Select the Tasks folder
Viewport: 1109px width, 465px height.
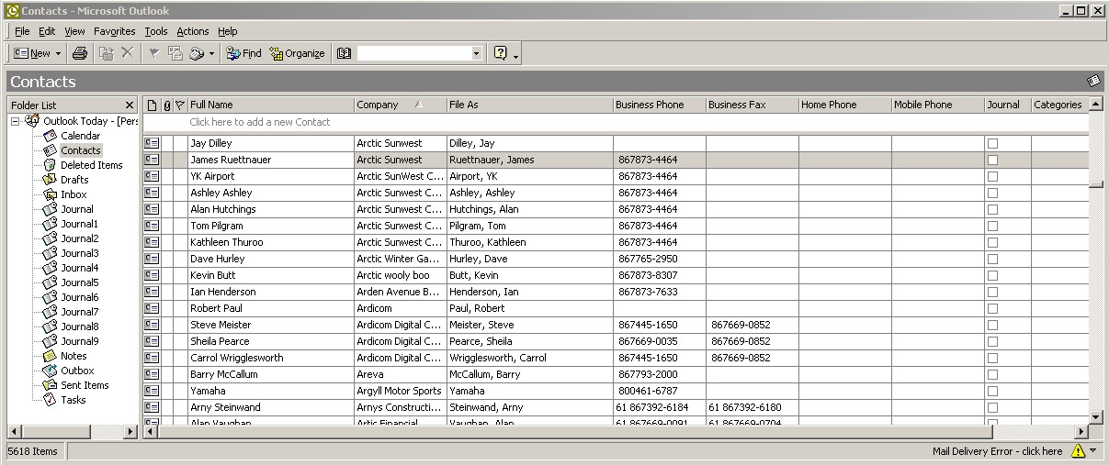click(73, 400)
